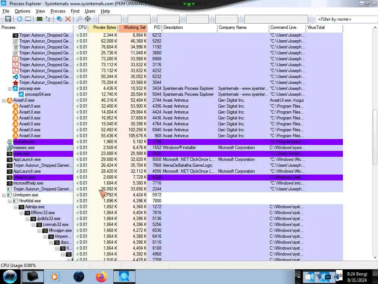Click the Show Process Tree toolbar icon

click(x=48, y=19)
